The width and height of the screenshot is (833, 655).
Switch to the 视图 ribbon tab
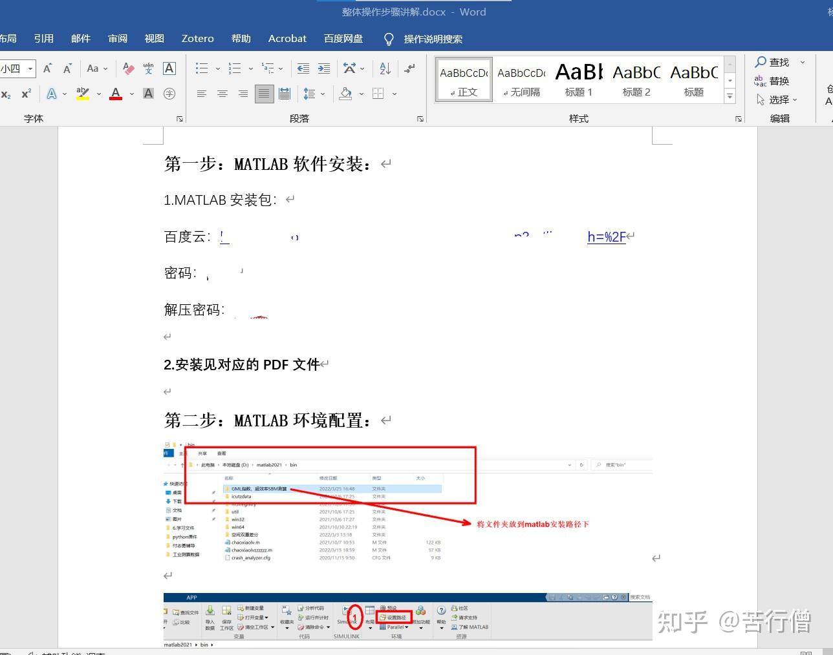coord(154,39)
